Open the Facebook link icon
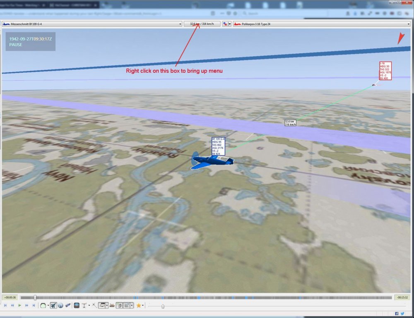Screen dimensions: 414x318 coord(397,314)
